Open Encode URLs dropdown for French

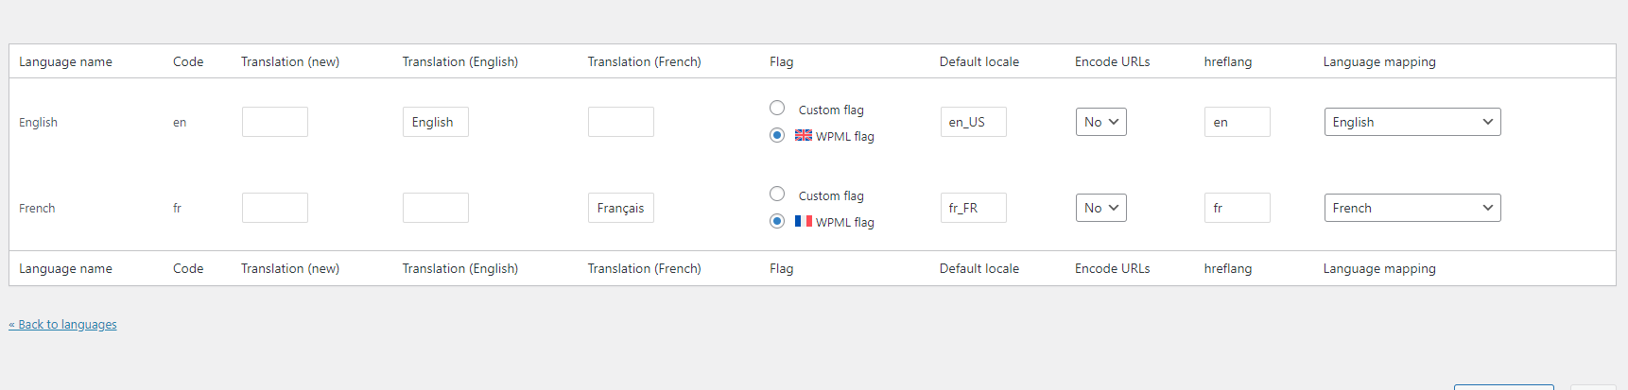coord(1101,208)
